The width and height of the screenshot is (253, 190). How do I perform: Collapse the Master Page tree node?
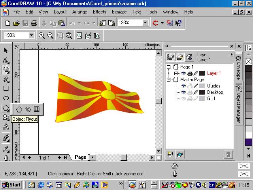point(169,80)
